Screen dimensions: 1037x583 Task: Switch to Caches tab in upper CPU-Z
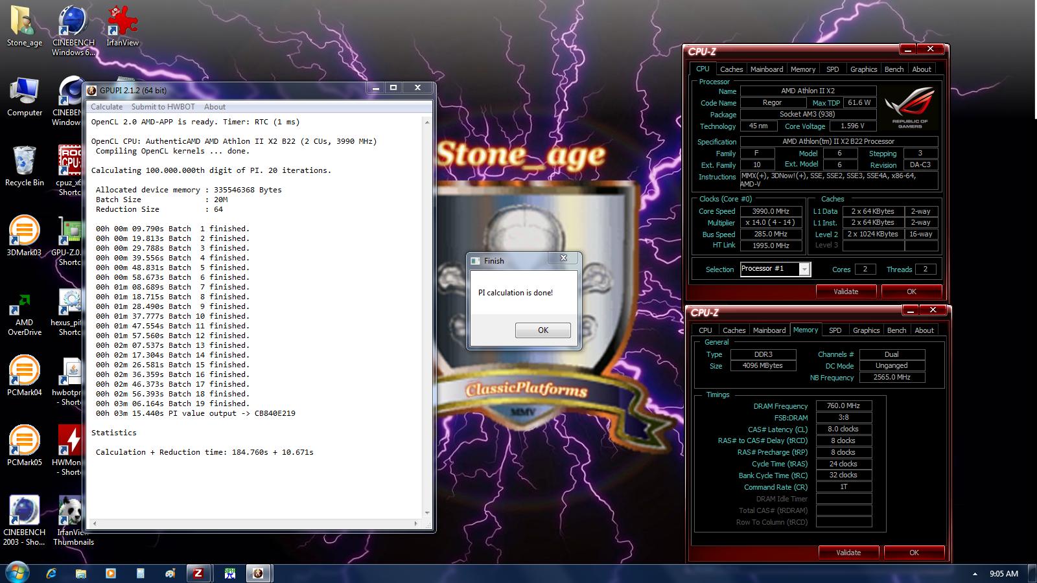coord(731,69)
